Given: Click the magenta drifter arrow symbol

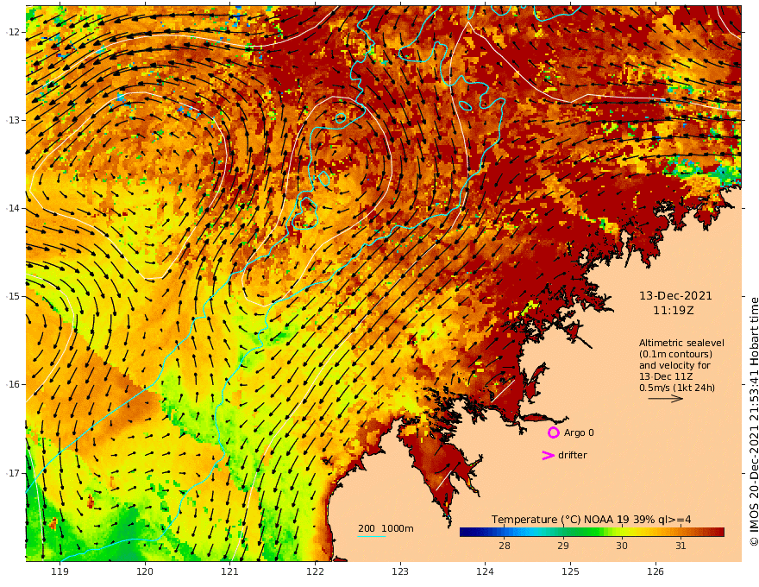Looking at the screenshot, I should (548, 455).
